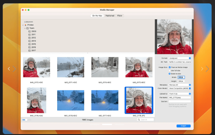The height and width of the screenshot is (135, 215).
Task: Open the Metadata dropdown set to Remove All
Action: tap(180, 85)
